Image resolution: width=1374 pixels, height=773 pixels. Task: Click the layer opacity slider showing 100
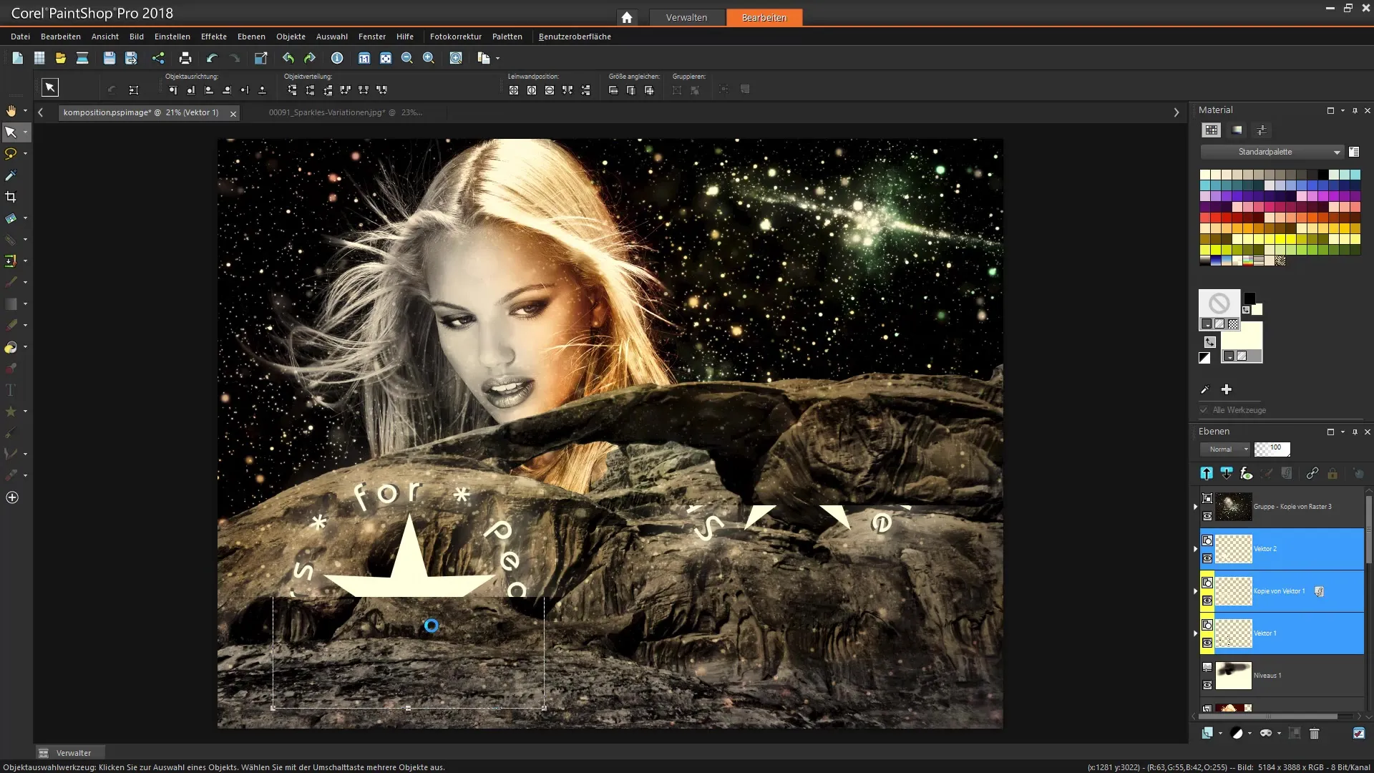tap(1272, 449)
